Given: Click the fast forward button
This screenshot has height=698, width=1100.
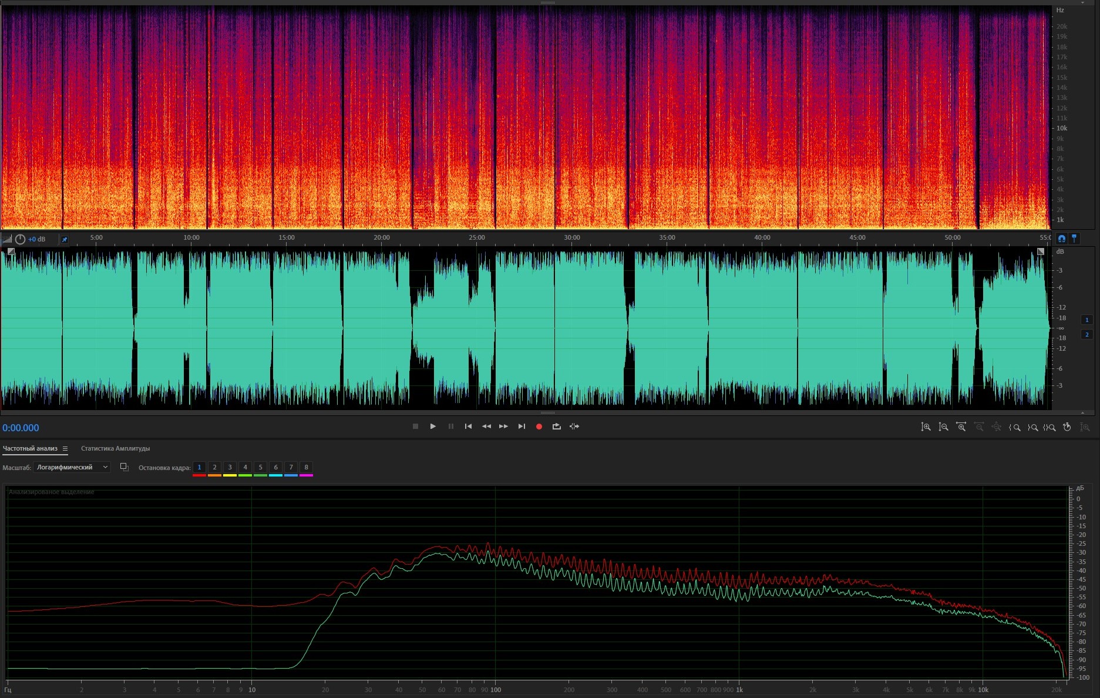Looking at the screenshot, I should click(x=503, y=427).
